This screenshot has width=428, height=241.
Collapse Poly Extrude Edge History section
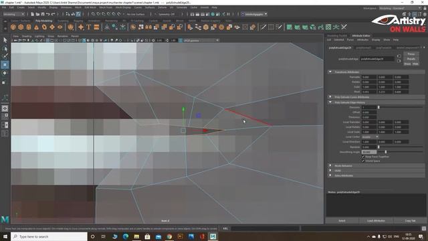click(x=330, y=102)
